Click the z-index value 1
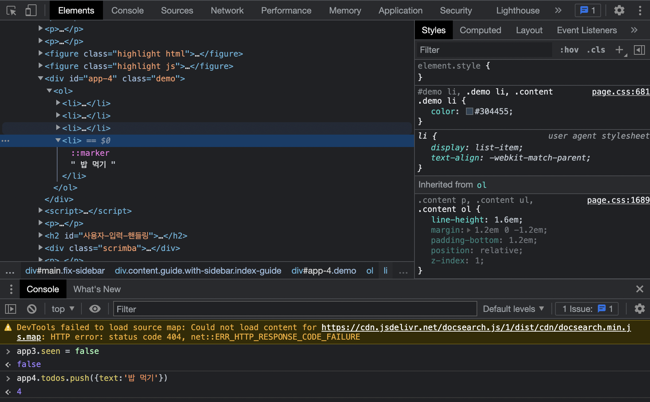The image size is (650, 402). click(x=477, y=261)
